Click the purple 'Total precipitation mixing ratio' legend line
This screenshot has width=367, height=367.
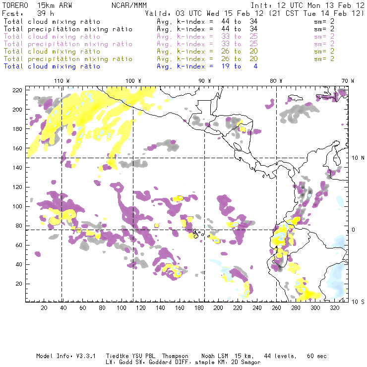click(x=68, y=44)
